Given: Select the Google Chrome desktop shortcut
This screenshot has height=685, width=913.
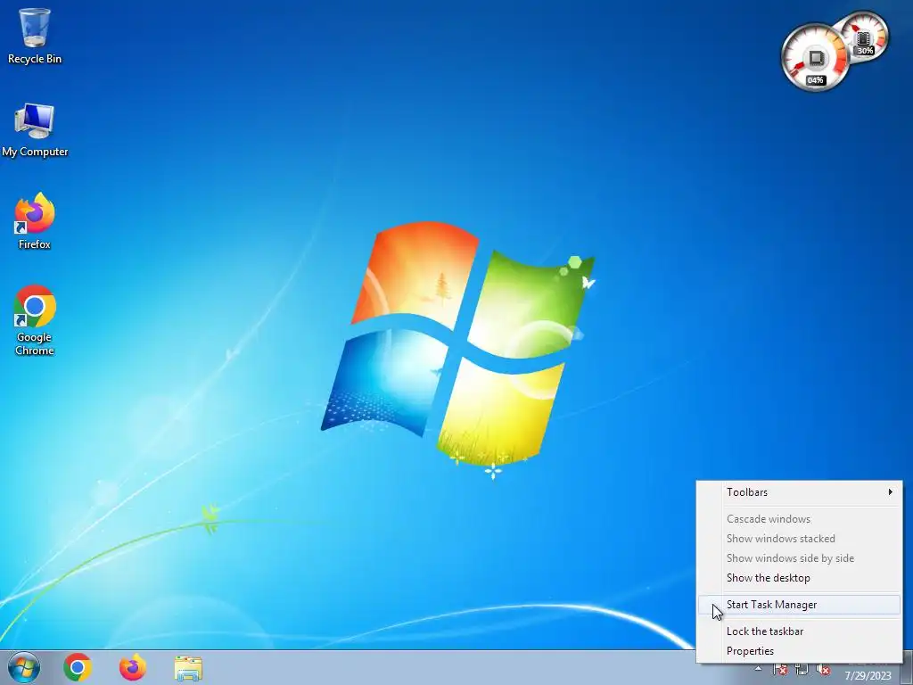Looking at the screenshot, I should 35,320.
